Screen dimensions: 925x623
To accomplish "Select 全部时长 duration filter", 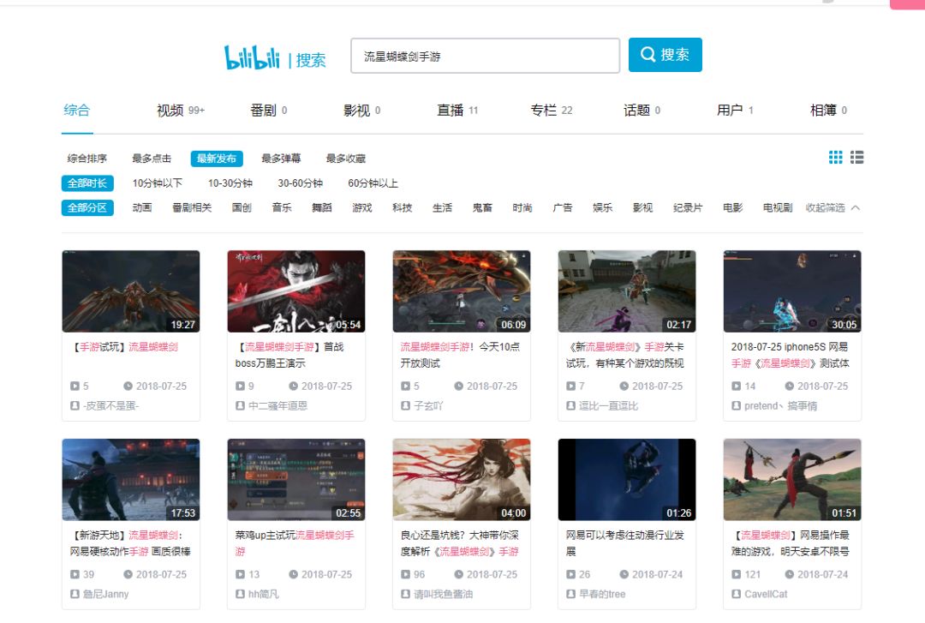I will pos(87,183).
